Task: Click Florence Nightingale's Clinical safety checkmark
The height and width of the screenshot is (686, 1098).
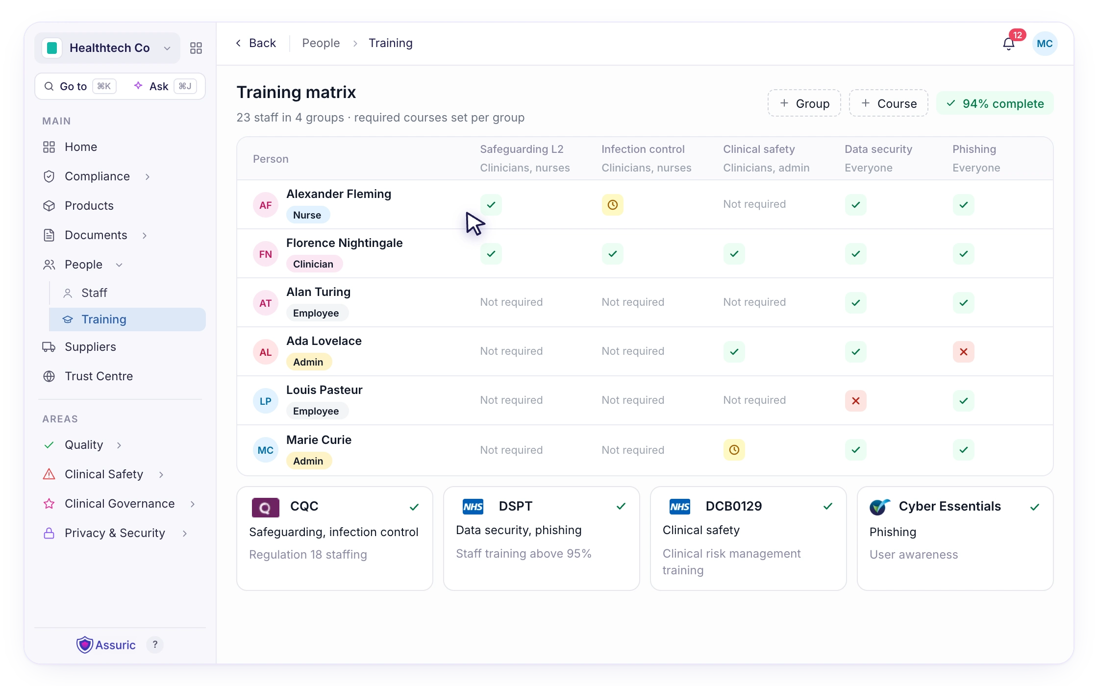Action: (x=734, y=254)
